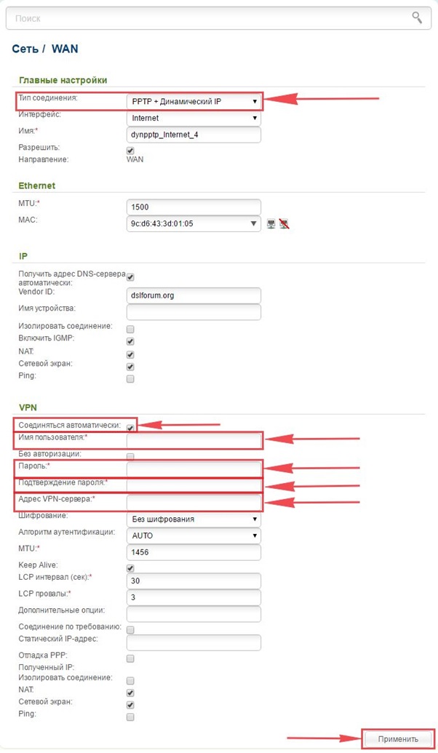Click the MTU field showing 1500
The image size is (438, 753).
pyautogui.click(x=193, y=207)
